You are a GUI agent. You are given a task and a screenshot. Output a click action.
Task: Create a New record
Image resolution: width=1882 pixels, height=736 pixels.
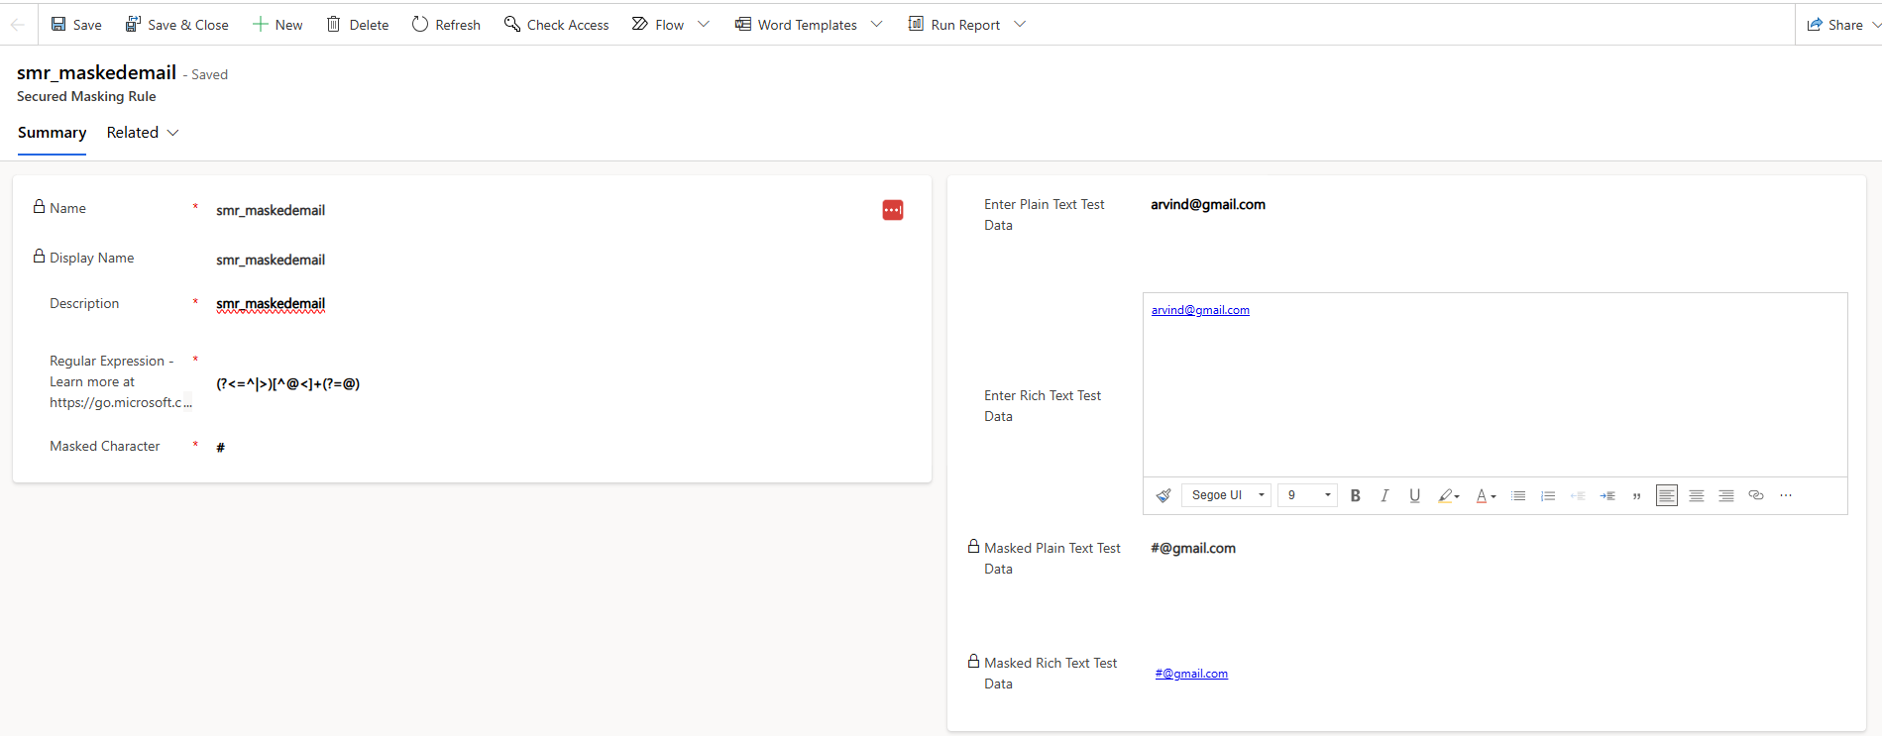tap(277, 25)
